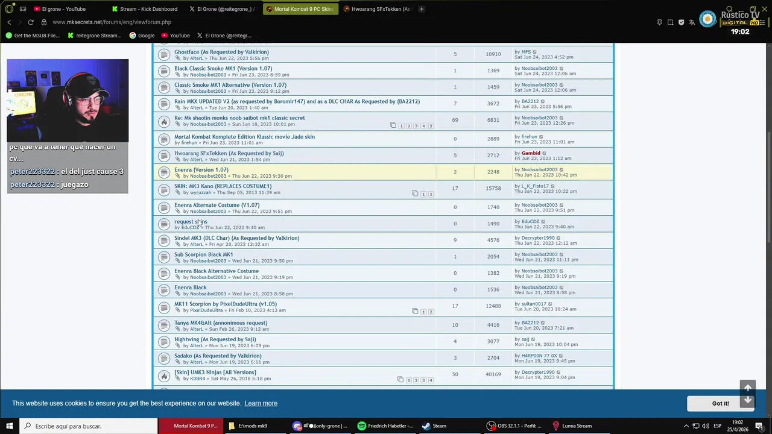Click the multi-page icon in MK11 Scorpion row
This screenshot has width=772, height=434.
coord(415,312)
